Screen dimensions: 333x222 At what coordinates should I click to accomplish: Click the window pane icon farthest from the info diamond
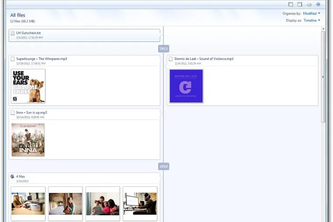(291, 4)
